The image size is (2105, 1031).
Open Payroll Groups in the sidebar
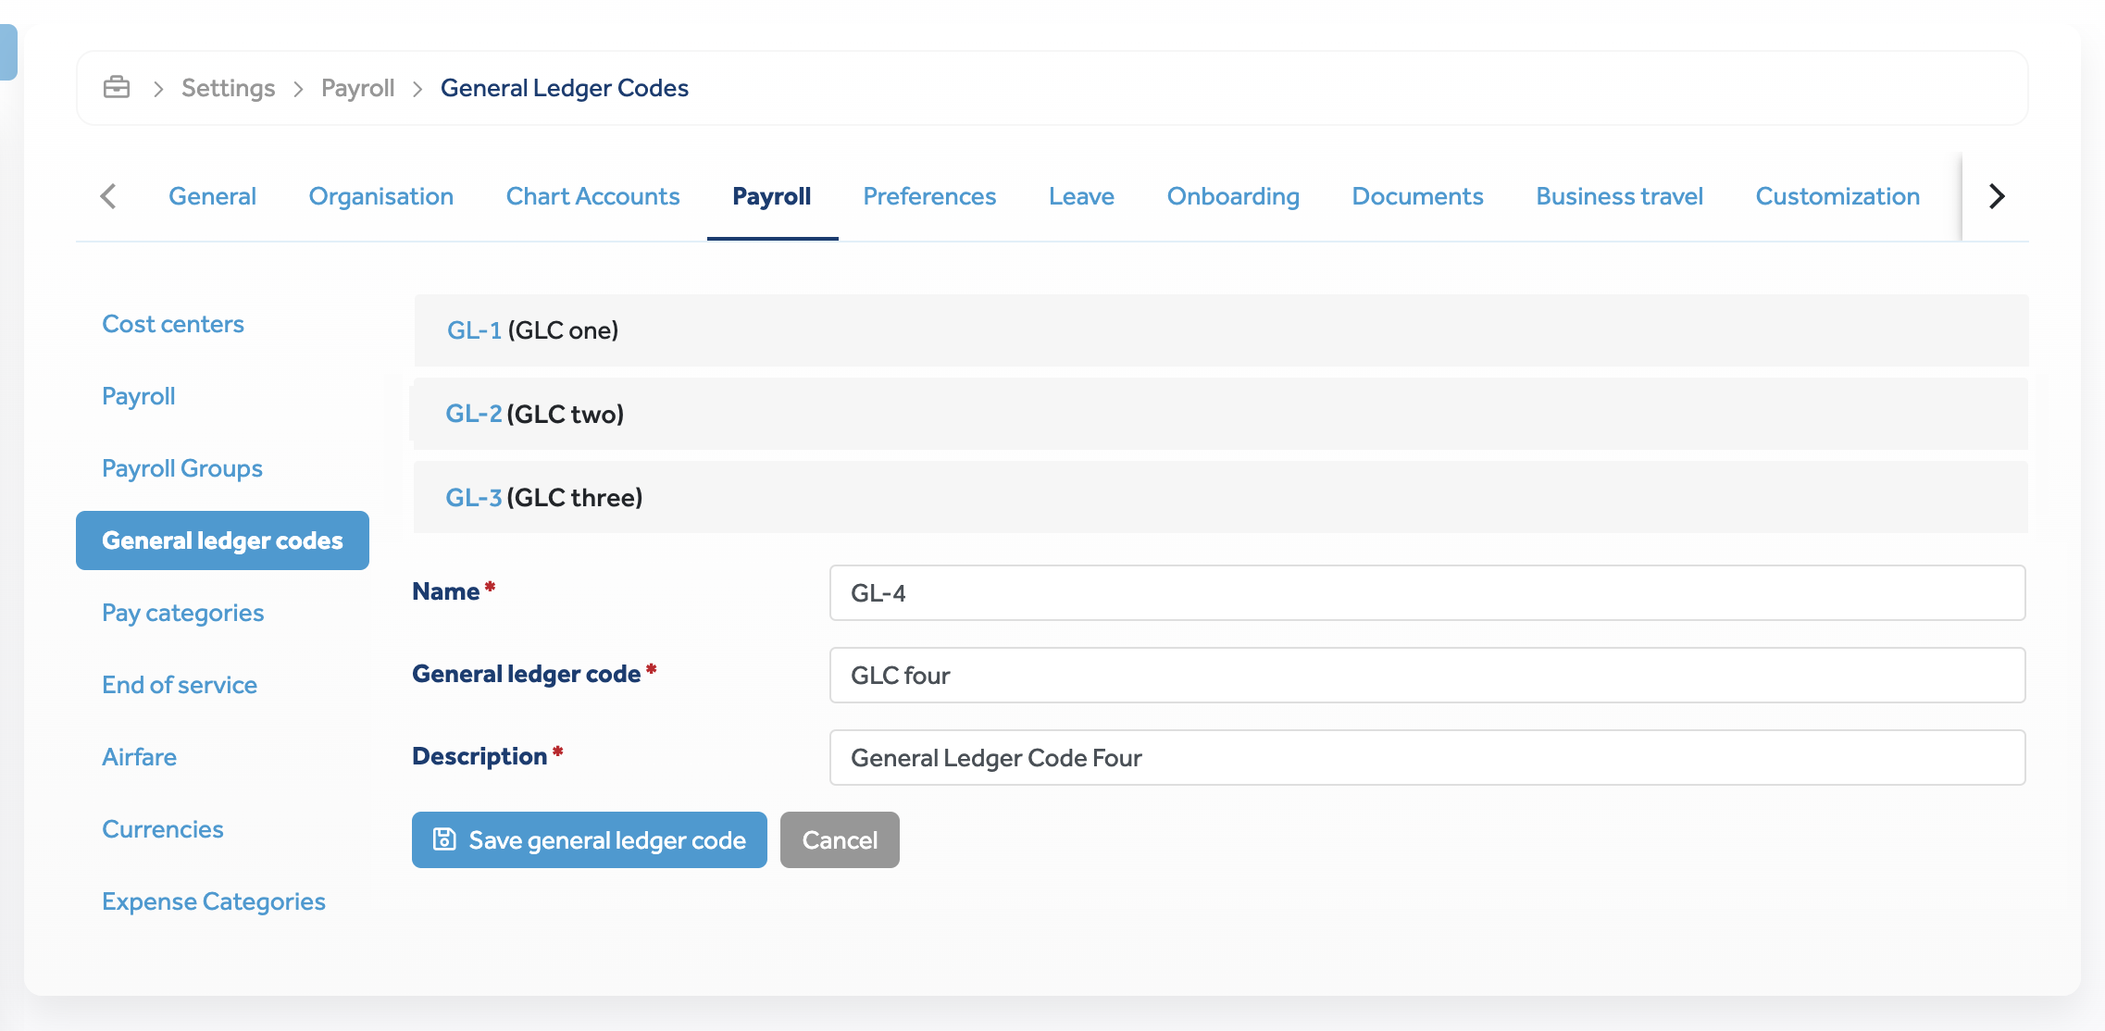181,468
